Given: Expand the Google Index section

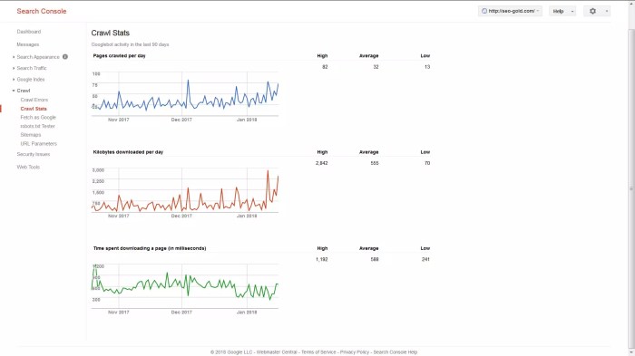Looking at the screenshot, I should tap(31, 80).
